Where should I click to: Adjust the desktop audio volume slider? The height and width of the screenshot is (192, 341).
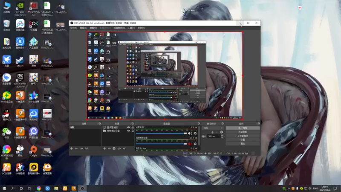click(162, 133)
